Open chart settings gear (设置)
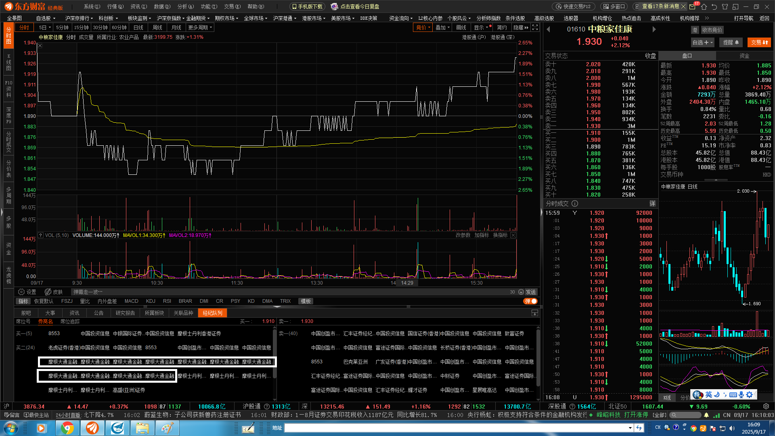 [x=27, y=292]
